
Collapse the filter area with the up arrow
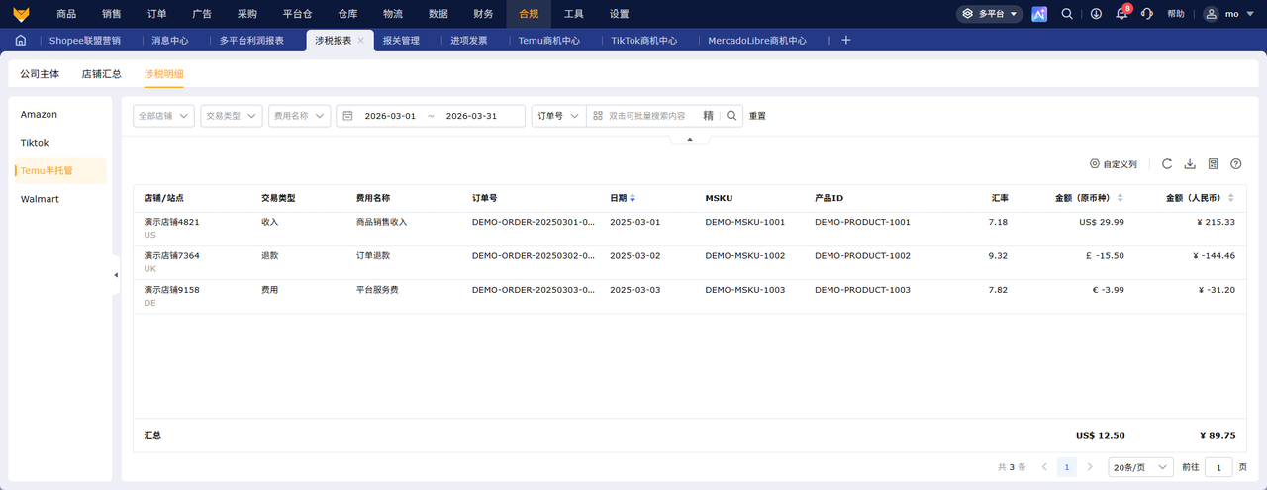pos(690,140)
